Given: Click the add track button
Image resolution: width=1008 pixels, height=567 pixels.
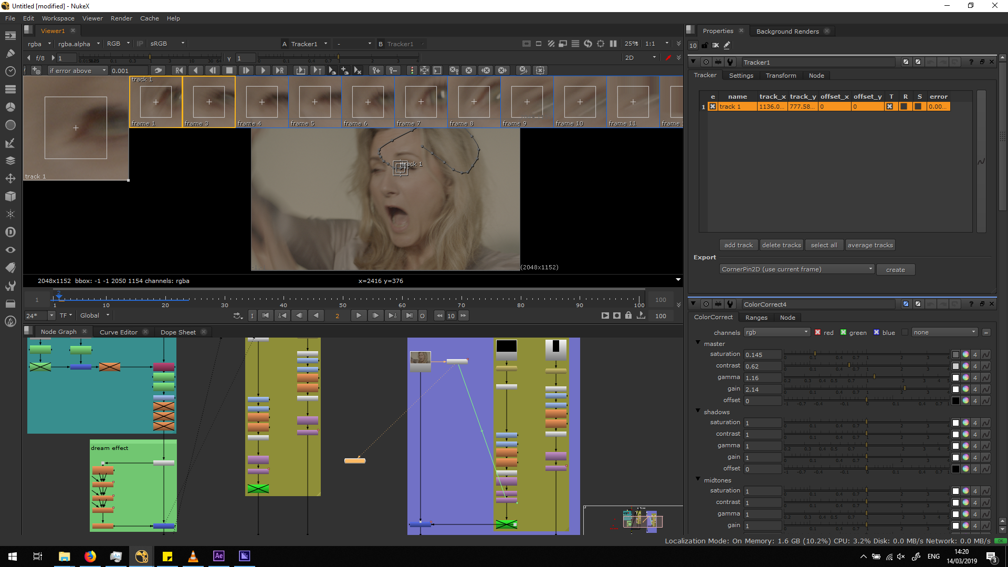Looking at the screenshot, I should (738, 245).
